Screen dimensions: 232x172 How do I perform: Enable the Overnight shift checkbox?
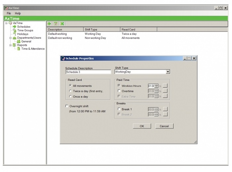pos(67,106)
